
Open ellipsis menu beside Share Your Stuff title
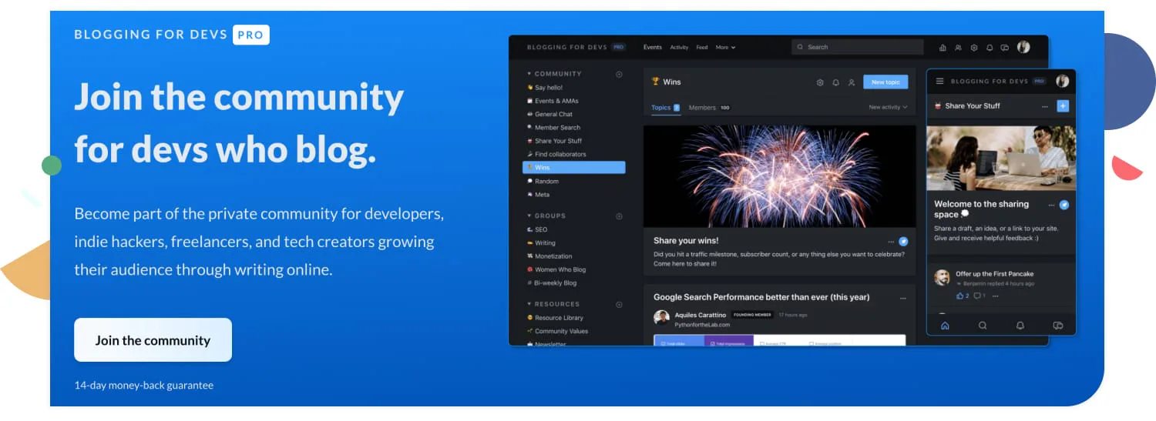[x=1045, y=106]
